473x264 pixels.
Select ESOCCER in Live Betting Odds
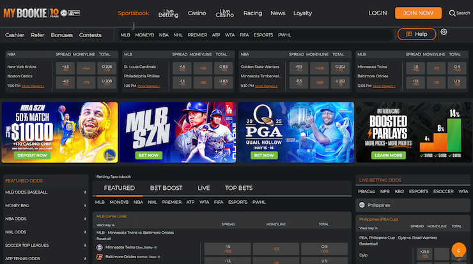443,191
